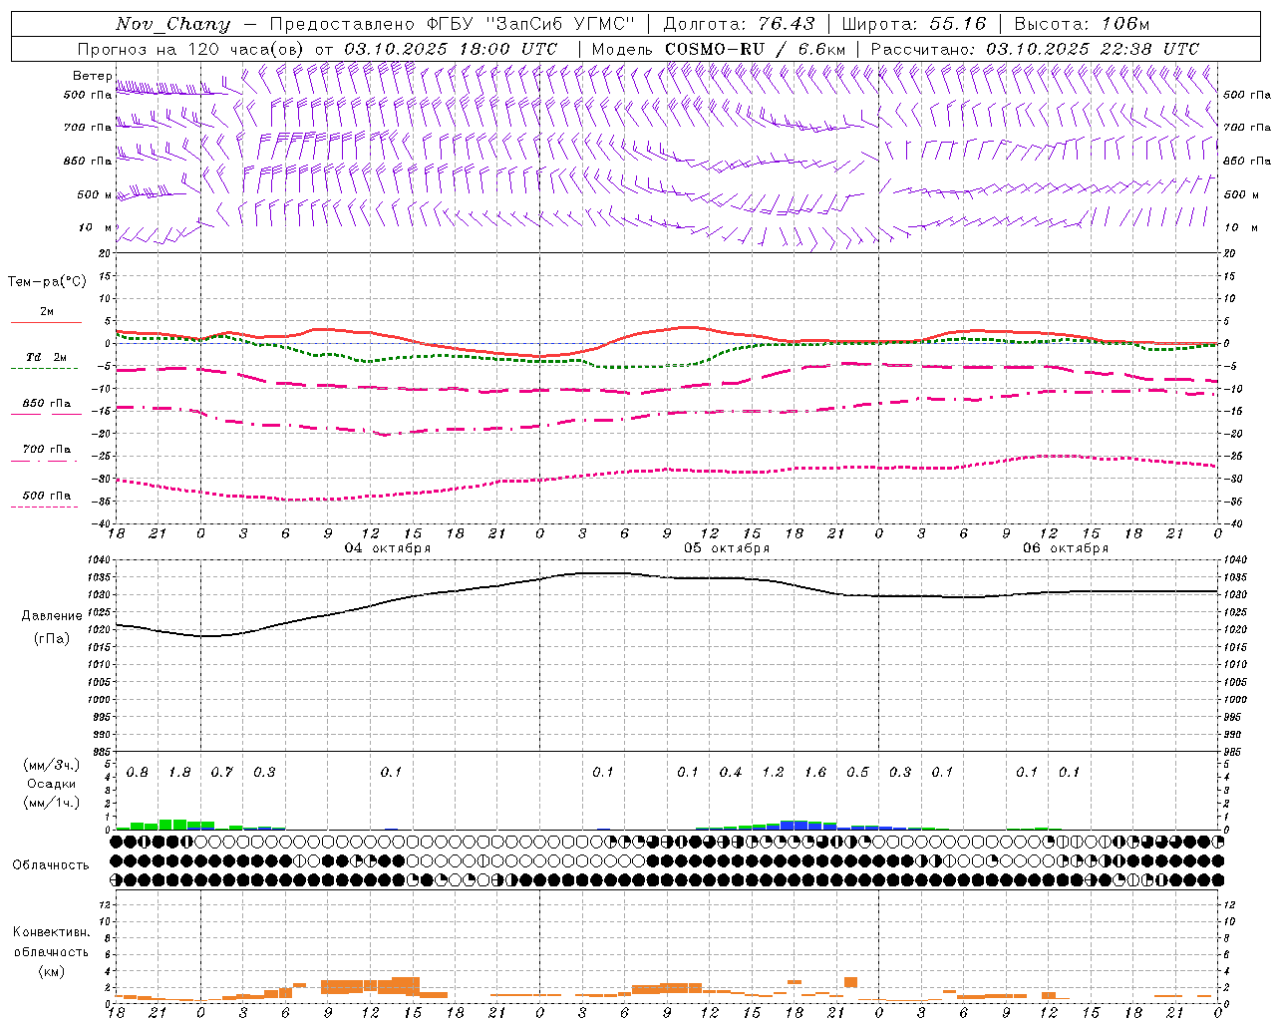Click the Давление pressure panel label

[x=52, y=616]
